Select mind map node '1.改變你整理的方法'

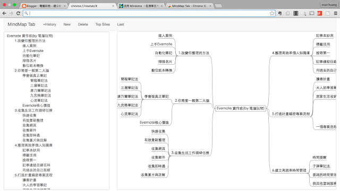(194, 53)
